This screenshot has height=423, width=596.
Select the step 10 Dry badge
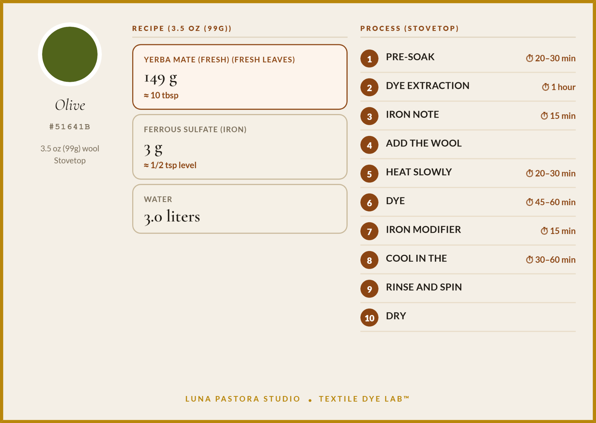click(x=369, y=317)
